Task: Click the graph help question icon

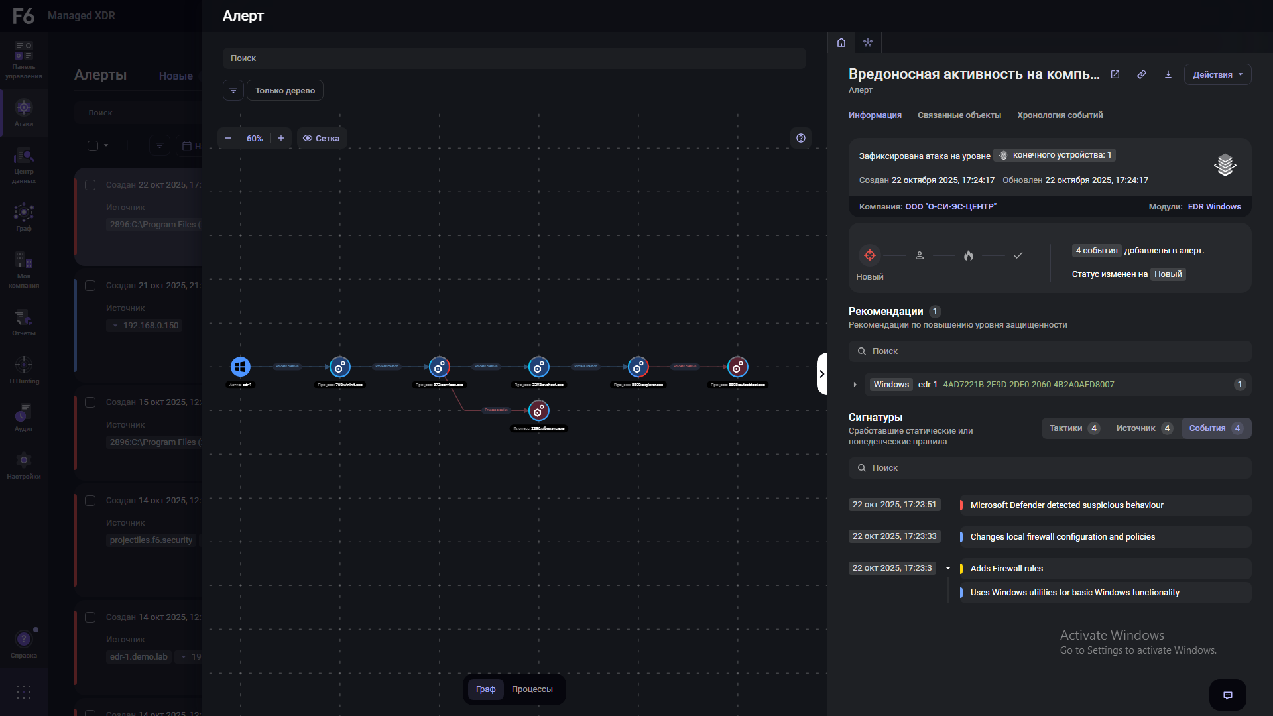Action: pos(801,138)
